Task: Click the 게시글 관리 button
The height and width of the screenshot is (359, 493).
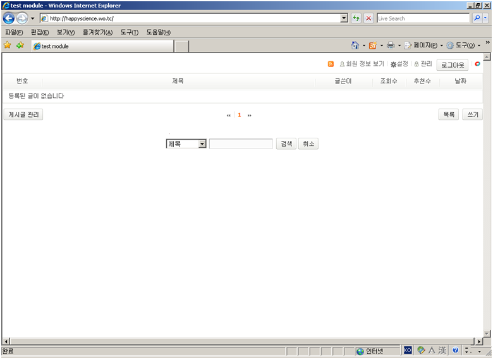Action: point(23,114)
